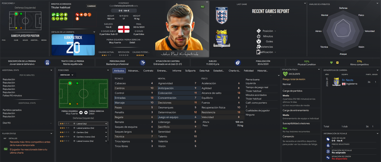Open the St. Neots career team link
Image resolution: width=381 pixels, height=162 pixels.
pyautogui.click(x=347, y=80)
